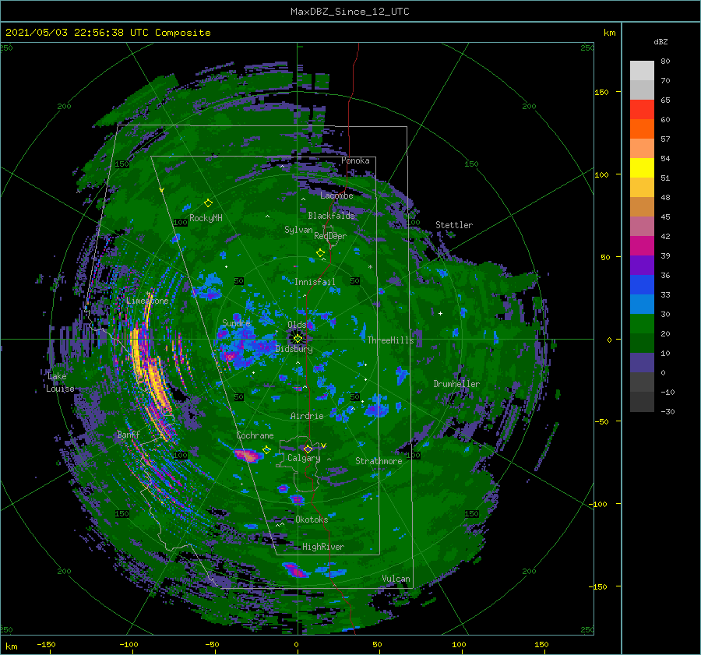
Task: Click the Ponoka city label
Action: 355,160
